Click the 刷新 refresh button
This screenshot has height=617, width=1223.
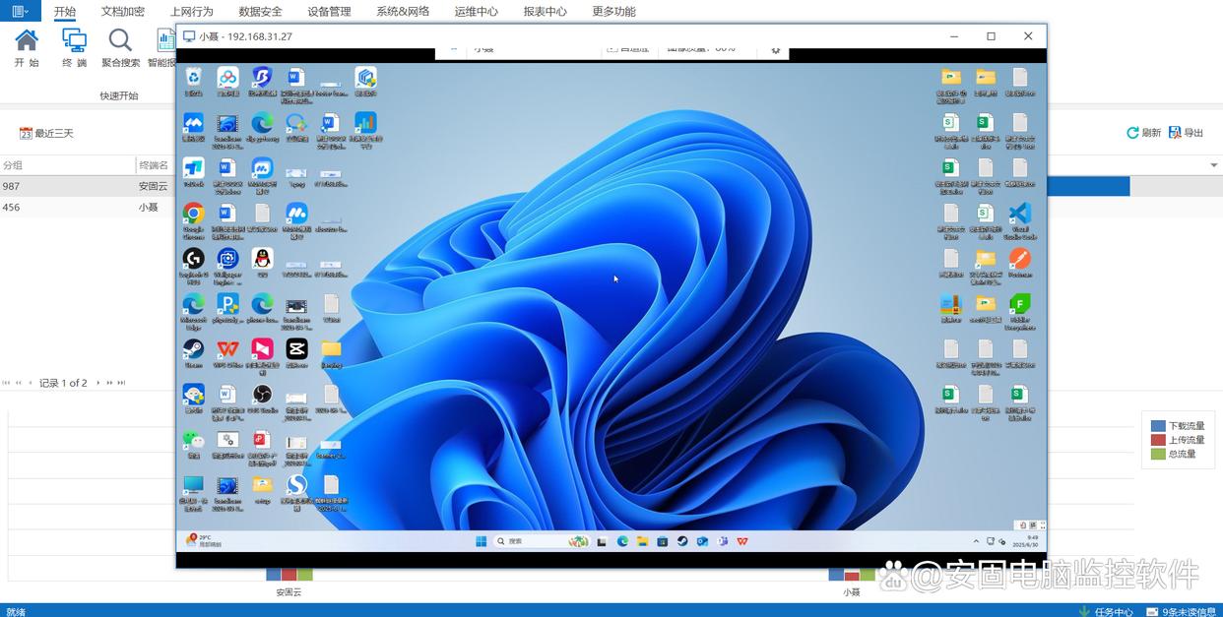click(1143, 133)
